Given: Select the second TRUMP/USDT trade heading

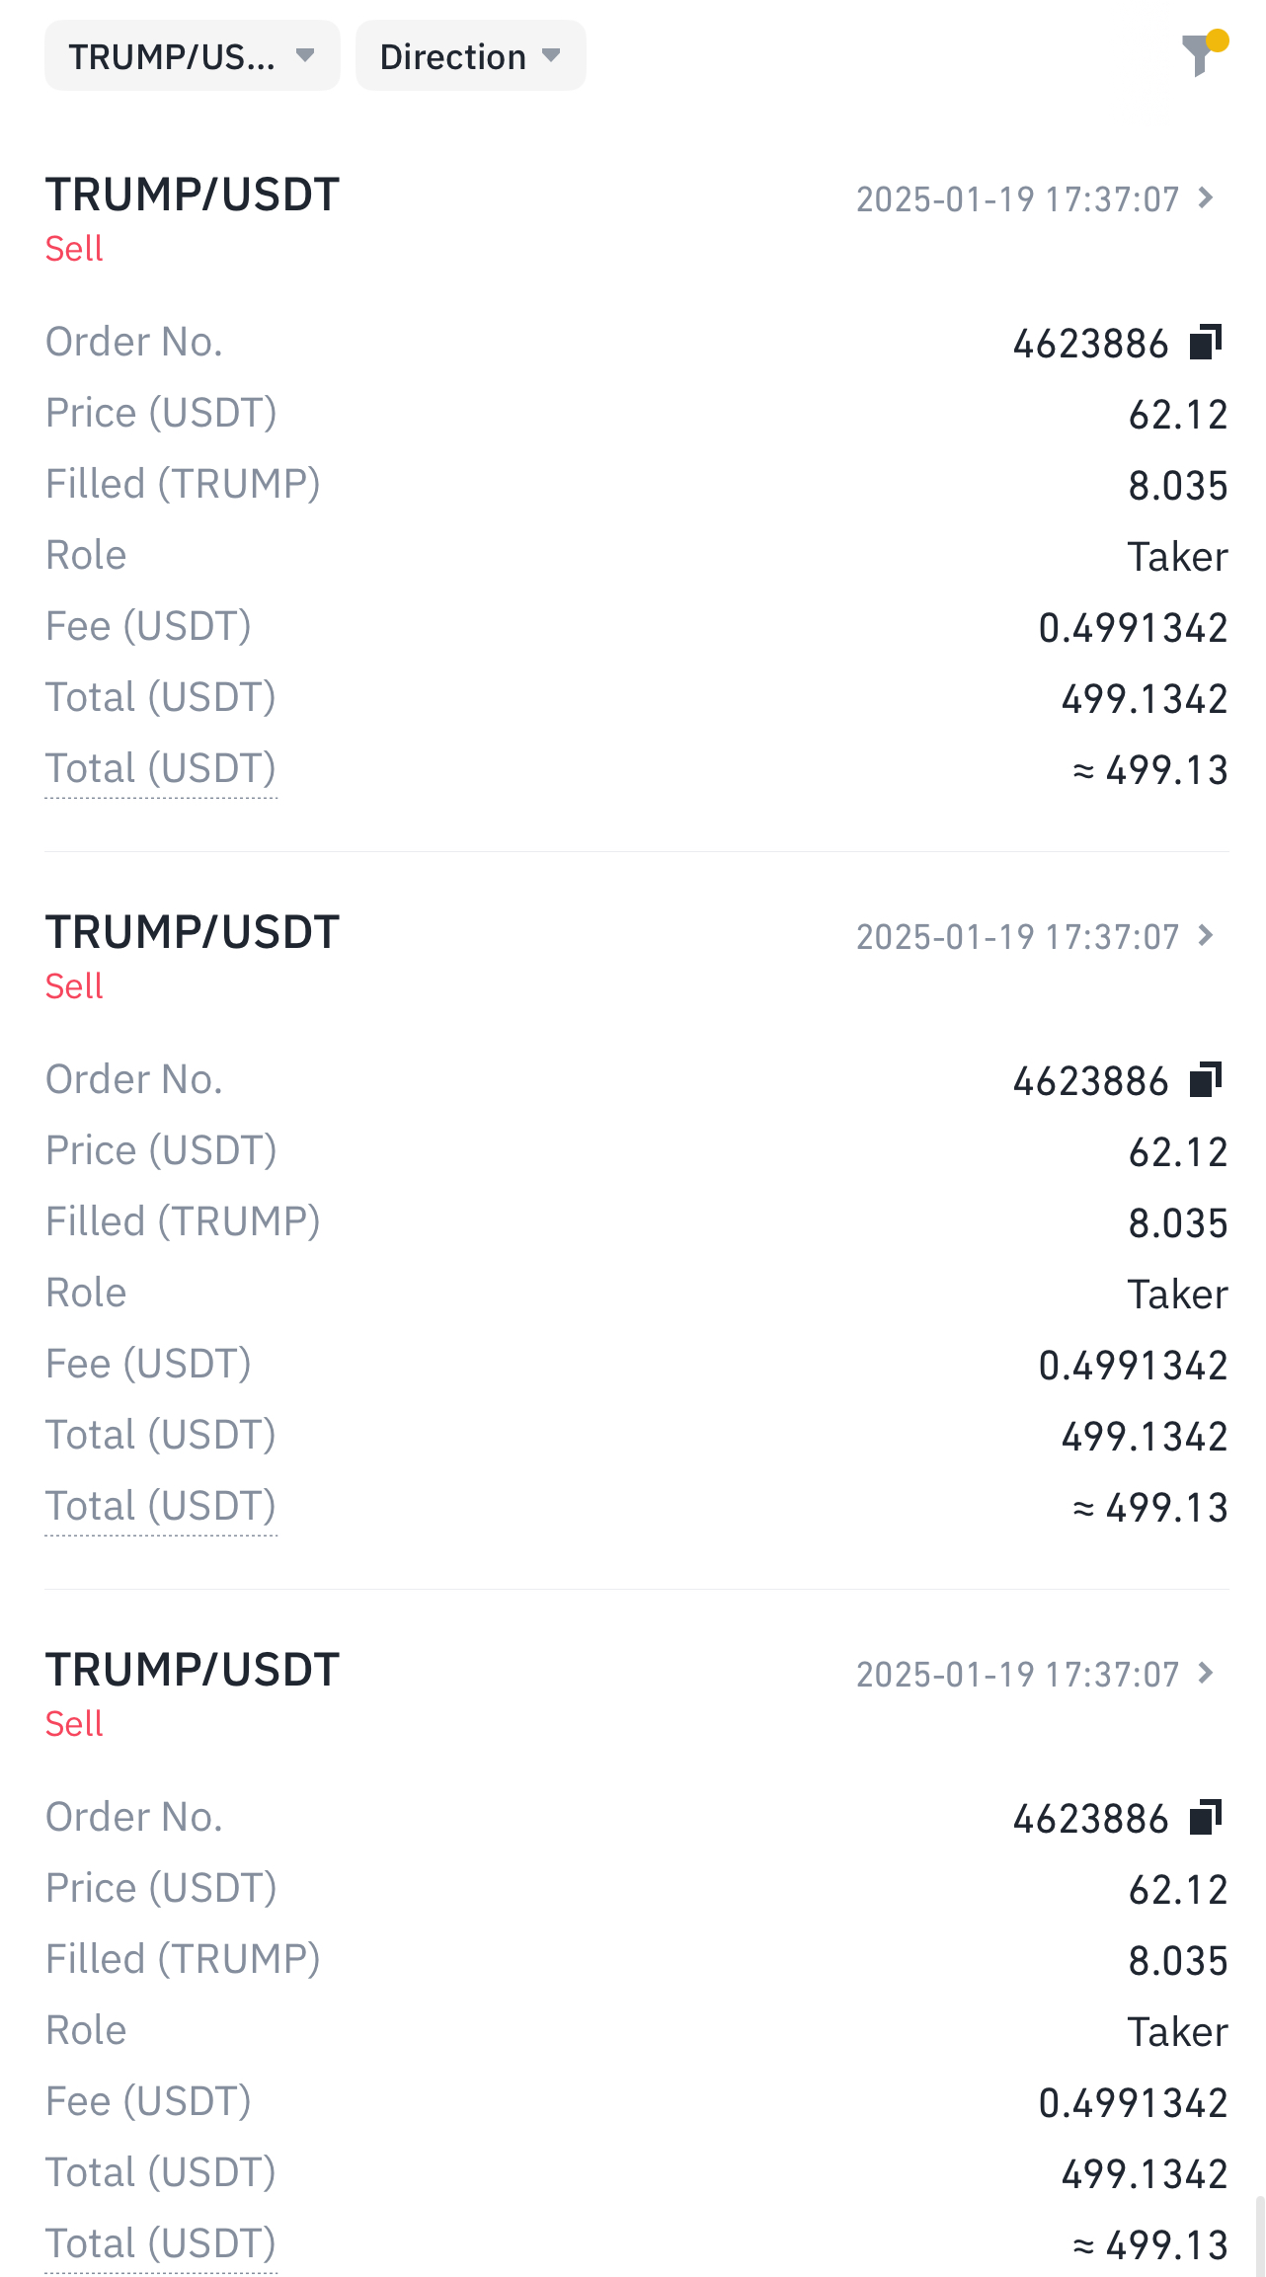Looking at the screenshot, I should coord(193,933).
